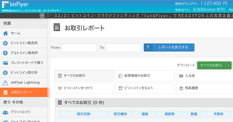233x122 pixels.
Task: Switch to the ビットコインをもらう tab
Action: [x=145, y=88]
